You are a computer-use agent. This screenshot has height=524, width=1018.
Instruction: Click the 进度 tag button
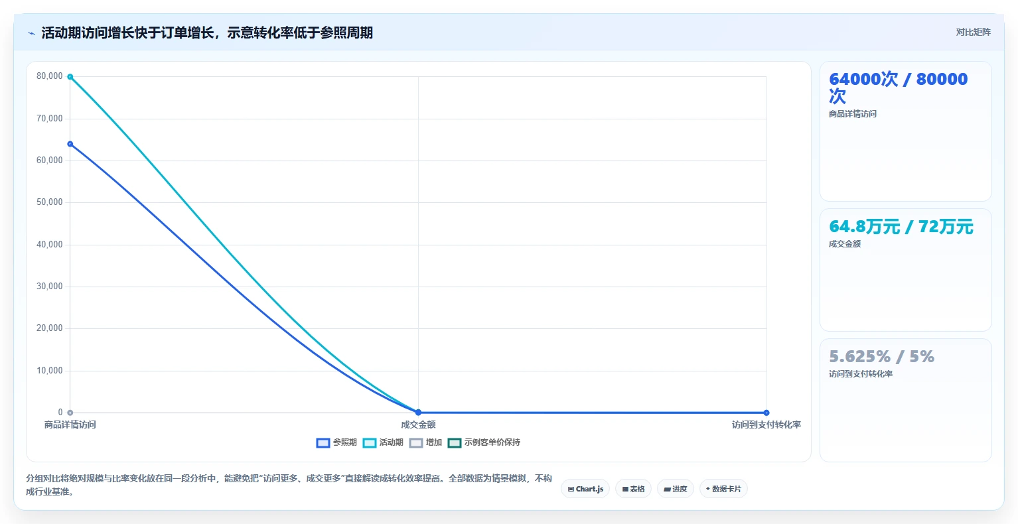(x=676, y=489)
